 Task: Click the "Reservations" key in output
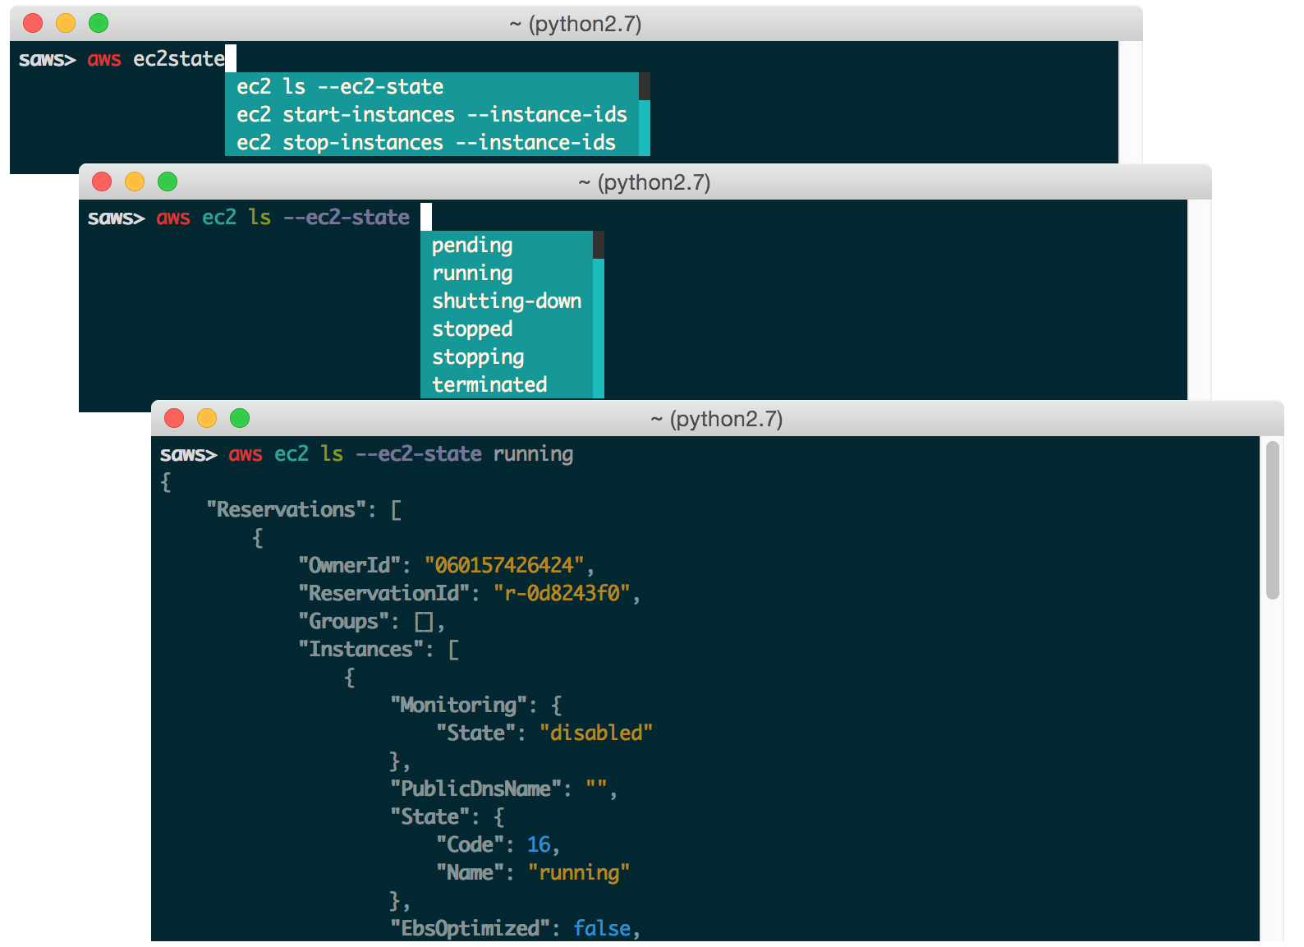(x=286, y=509)
